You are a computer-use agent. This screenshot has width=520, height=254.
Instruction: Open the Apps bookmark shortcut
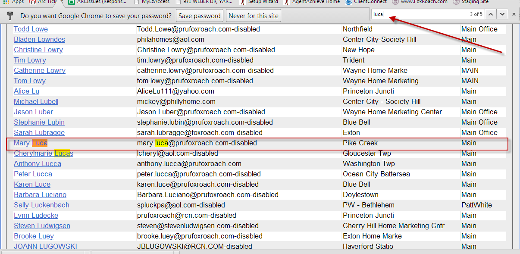[13, 2]
